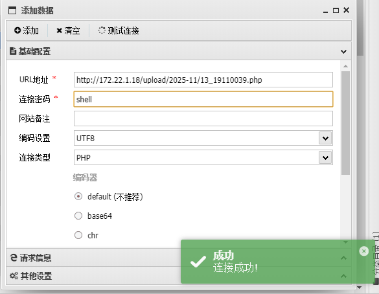Click the 测试连接 button text
The image size is (379, 294).
pyautogui.click(x=123, y=30)
